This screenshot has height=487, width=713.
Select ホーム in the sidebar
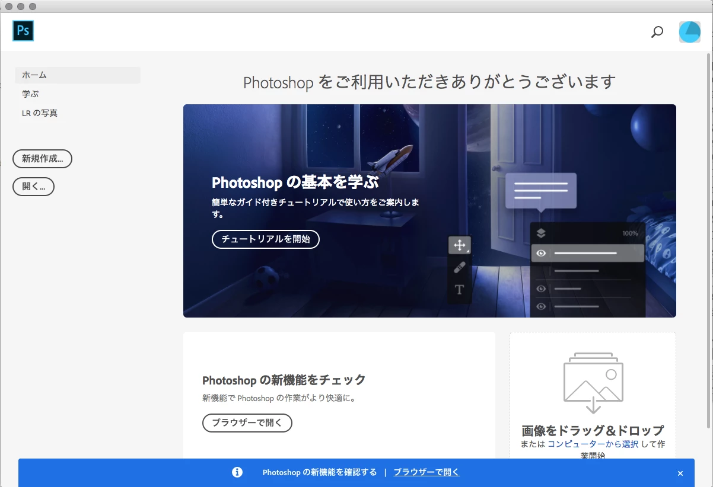pos(78,75)
